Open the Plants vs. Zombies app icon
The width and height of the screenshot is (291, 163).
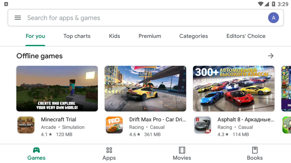click(x=287, y=125)
